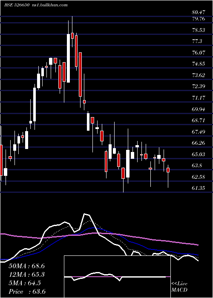213x298 pixels.
Task: Click the 79.76 price axis label
Action: click(199, 19)
